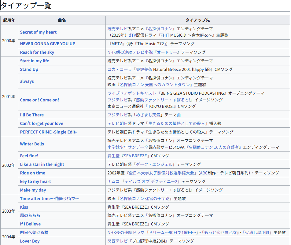Open the Lover Boy song link
This screenshot has width=291, height=245.
coord(30,241)
